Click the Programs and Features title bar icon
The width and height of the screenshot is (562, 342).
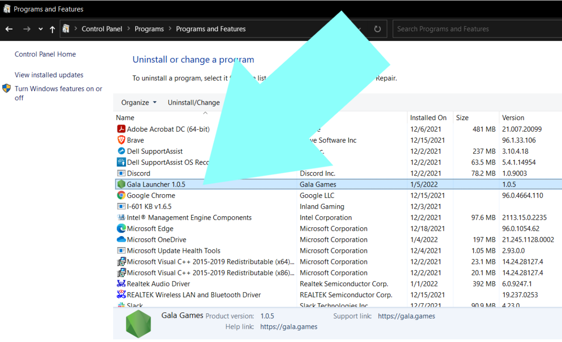click(7, 9)
